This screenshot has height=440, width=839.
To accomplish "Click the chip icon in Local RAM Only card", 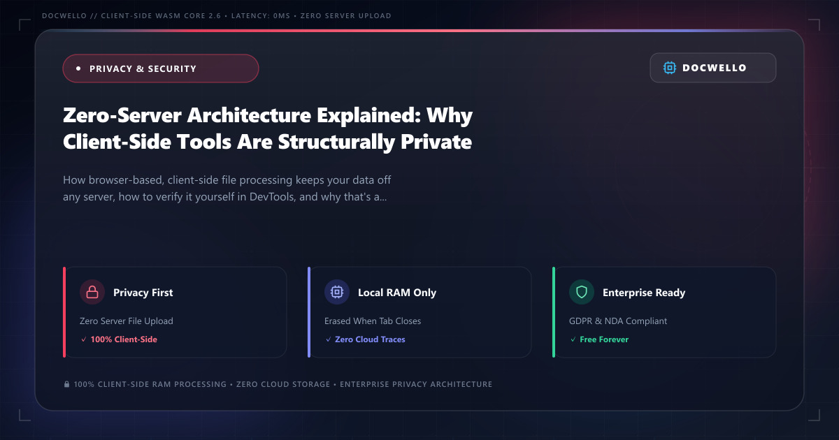I will 337,293.
